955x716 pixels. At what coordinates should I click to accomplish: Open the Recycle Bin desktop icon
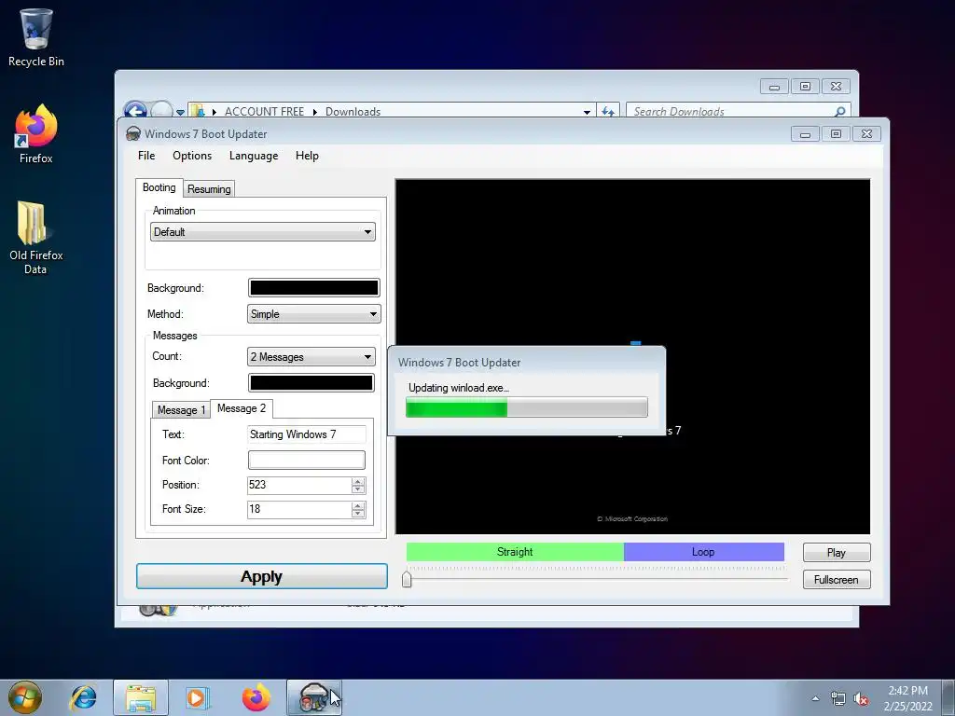[x=36, y=37]
